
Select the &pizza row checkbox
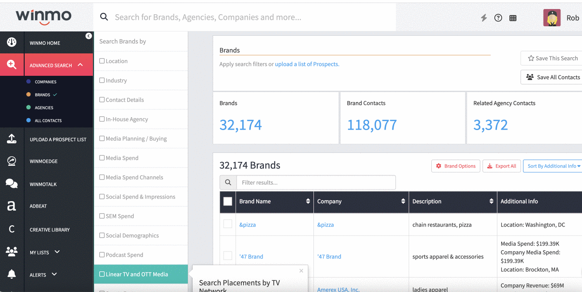[x=228, y=224]
